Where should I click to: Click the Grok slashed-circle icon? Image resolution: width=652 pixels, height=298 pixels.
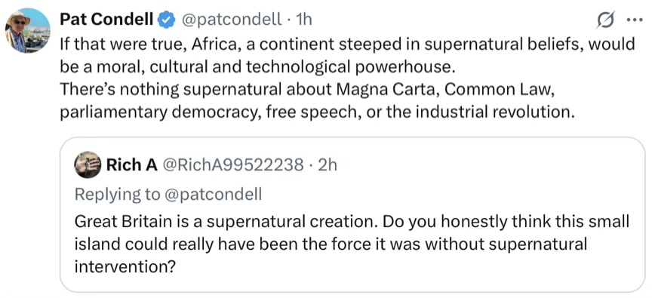pos(604,21)
